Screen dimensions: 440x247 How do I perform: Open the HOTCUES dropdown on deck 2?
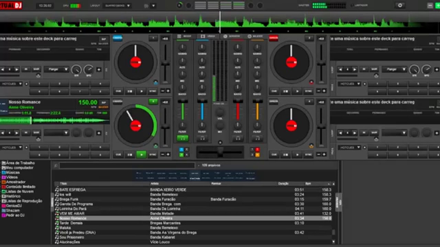[349, 84]
